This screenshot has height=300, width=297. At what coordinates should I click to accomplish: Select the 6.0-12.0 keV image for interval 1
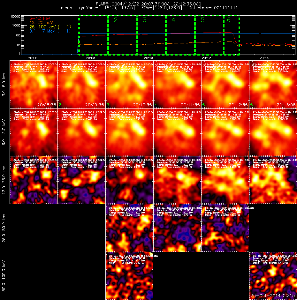pyautogui.click(x=34, y=132)
